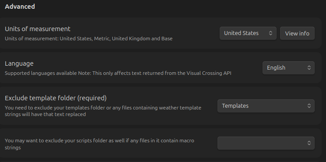The height and width of the screenshot is (162, 326).
Task: Click chevron arrows on Templates selector
Action: pos(309,106)
